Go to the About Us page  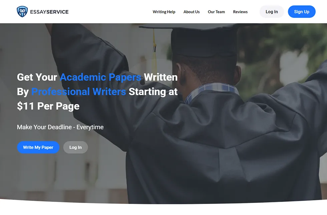(x=192, y=12)
